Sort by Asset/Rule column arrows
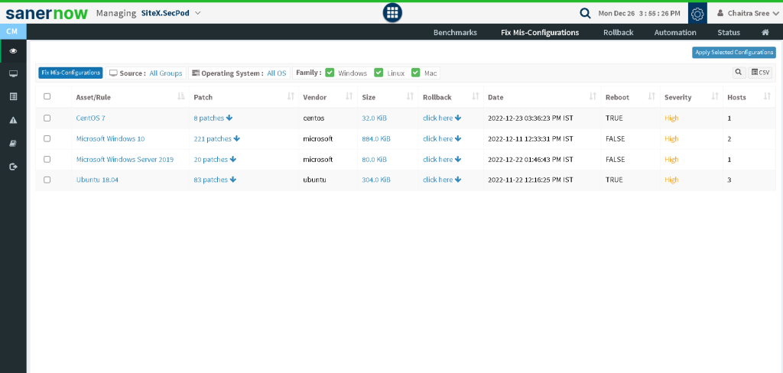 [x=181, y=97]
